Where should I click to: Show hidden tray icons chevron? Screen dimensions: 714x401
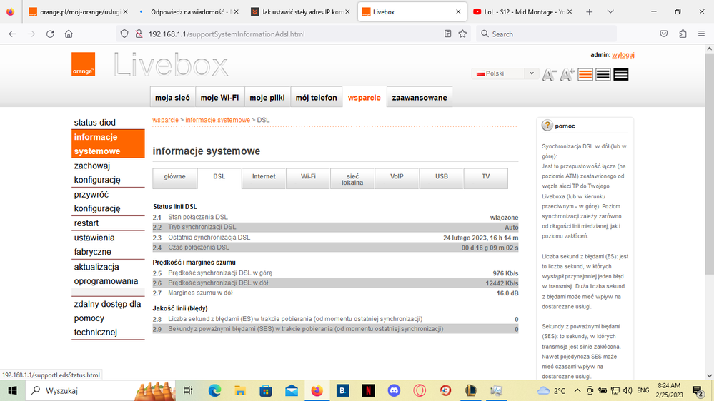tap(577, 390)
